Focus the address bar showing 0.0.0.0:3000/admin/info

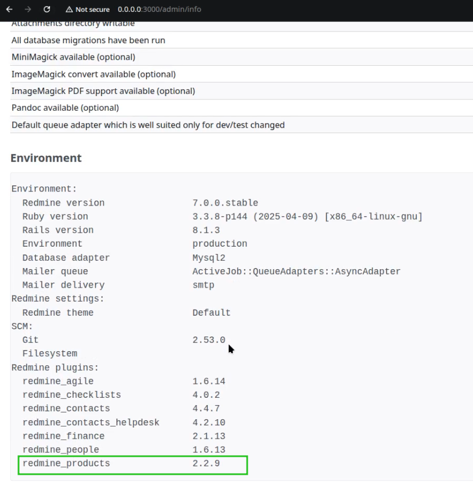pyautogui.click(x=160, y=10)
